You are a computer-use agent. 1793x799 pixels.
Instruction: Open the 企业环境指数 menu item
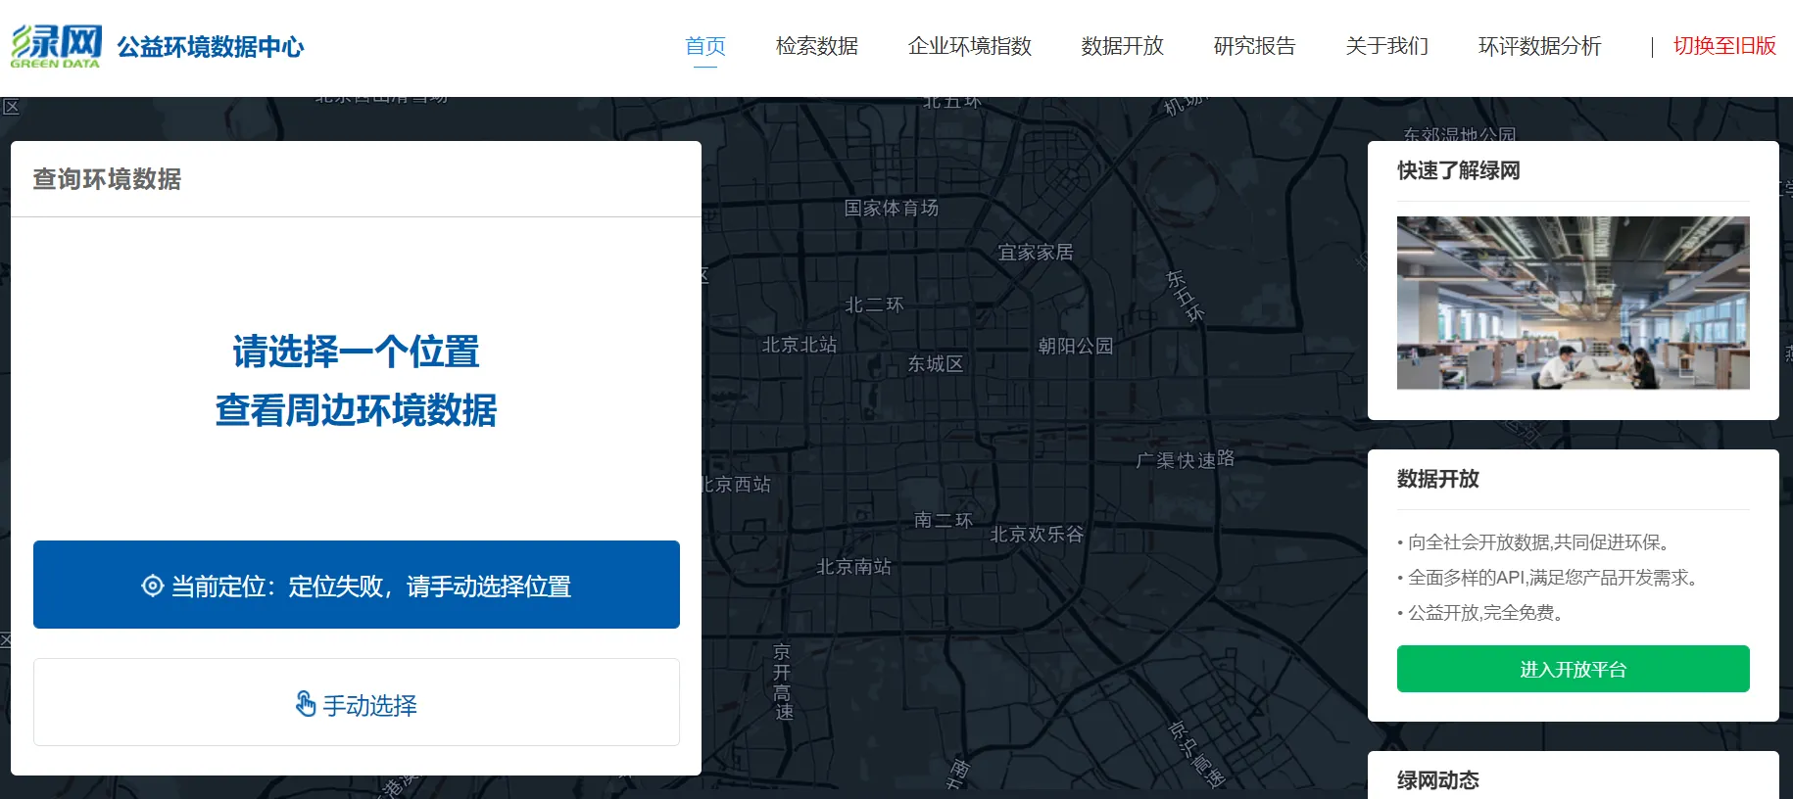(x=969, y=46)
